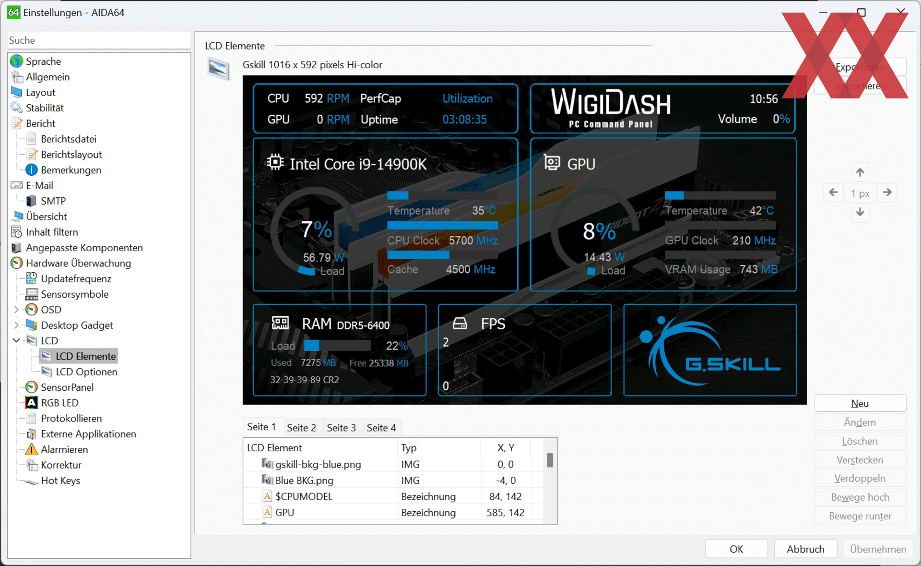921x566 pixels.
Task: Collapse the LCD tree node
Action: (16, 340)
